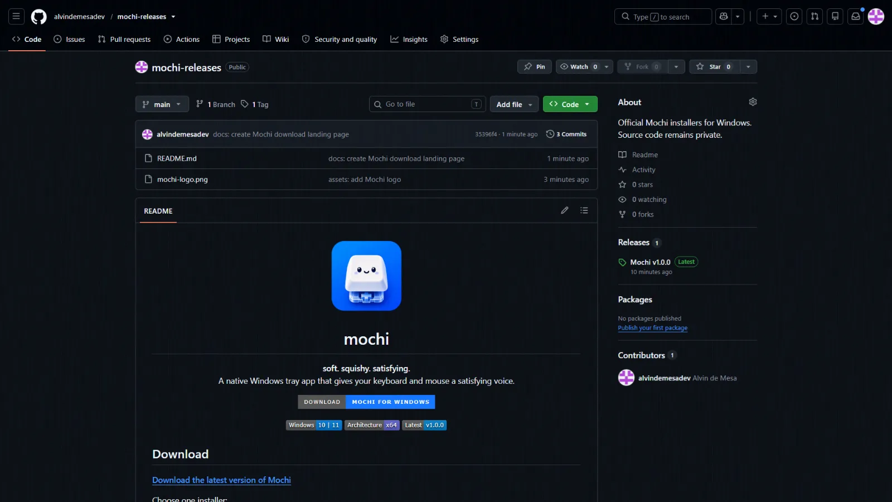Open the Security and quality tab

[x=340, y=39]
